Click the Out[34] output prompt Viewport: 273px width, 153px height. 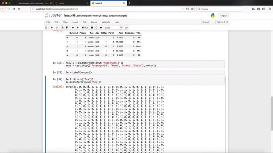tap(58, 87)
